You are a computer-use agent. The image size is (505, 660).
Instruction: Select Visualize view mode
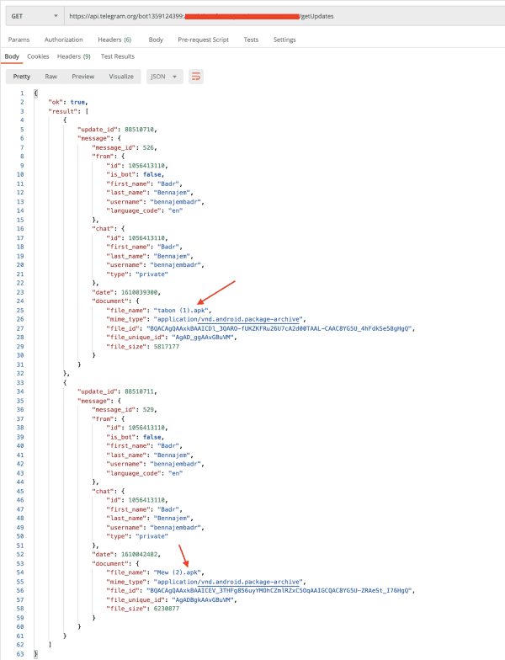(121, 77)
